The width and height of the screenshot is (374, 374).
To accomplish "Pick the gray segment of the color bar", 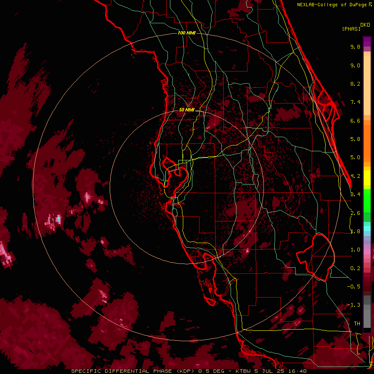I will pos(367,312).
